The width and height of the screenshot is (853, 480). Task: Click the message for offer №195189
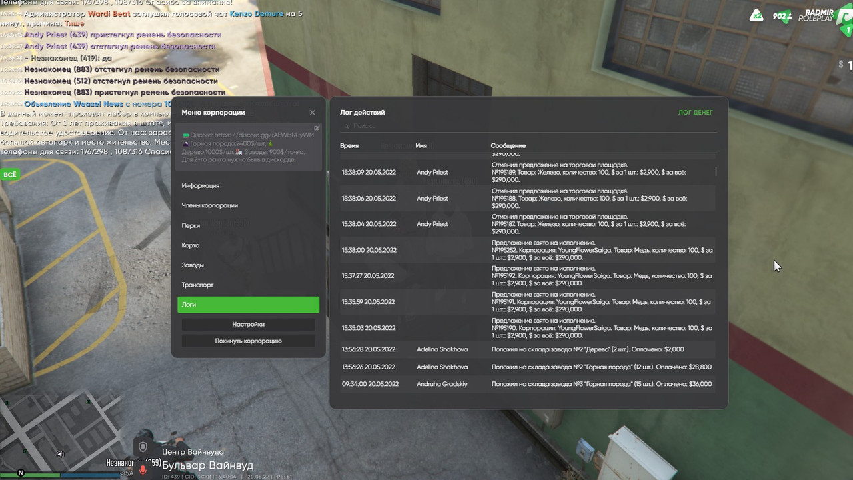tap(589, 173)
